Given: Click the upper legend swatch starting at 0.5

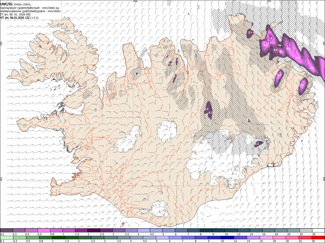Looking at the screenshot, I should pyautogui.click(x=44, y=230).
